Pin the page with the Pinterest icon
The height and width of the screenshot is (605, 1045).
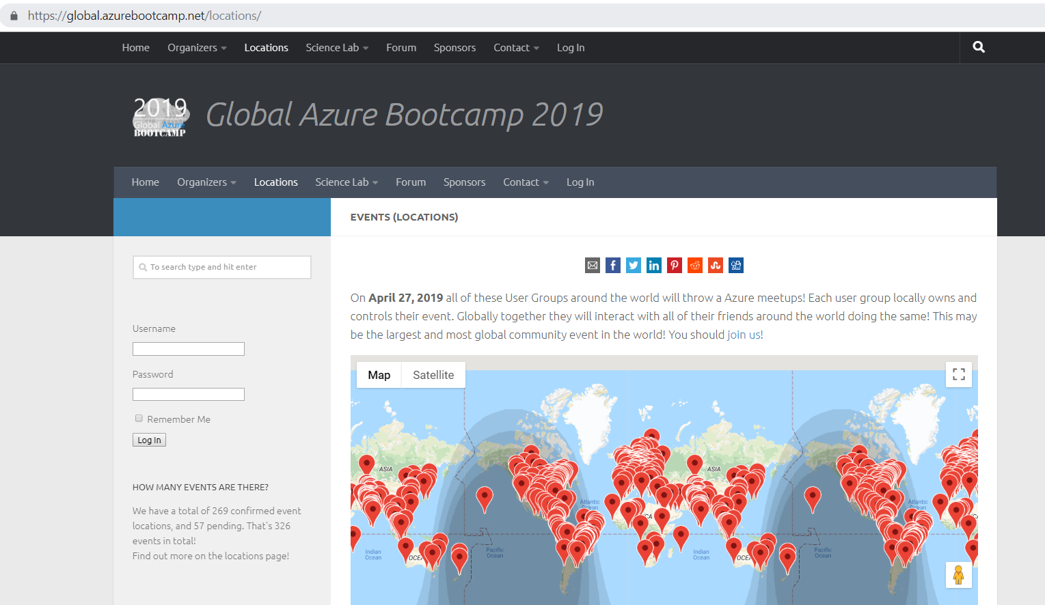(x=675, y=266)
